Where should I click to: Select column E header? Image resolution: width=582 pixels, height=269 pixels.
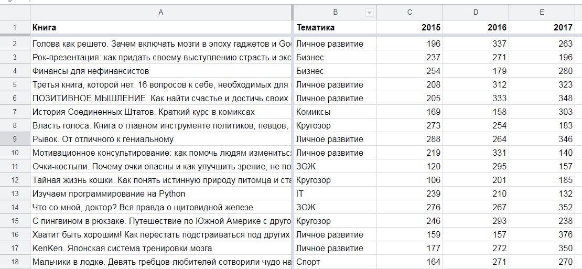[x=542, y=13]
